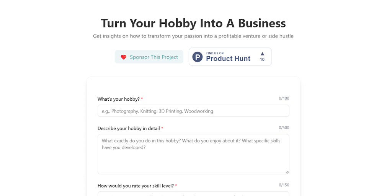
Task: Click the 'Turn Your Hobby Into A Business' heading
Action: pyautogui.click(x=193, y=23)
